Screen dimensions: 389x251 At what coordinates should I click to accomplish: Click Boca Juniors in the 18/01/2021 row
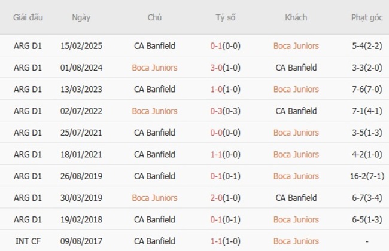[x=296, y=154]
